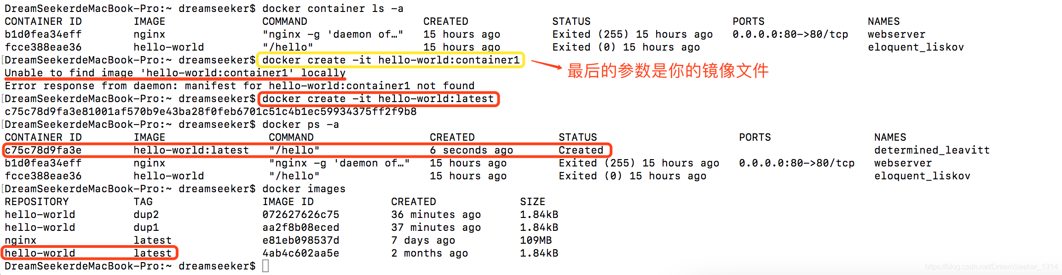Click image ID e81eb098537d
Image resolution: width=1062 pixels, height=275 pixels.
pos(300,241)
